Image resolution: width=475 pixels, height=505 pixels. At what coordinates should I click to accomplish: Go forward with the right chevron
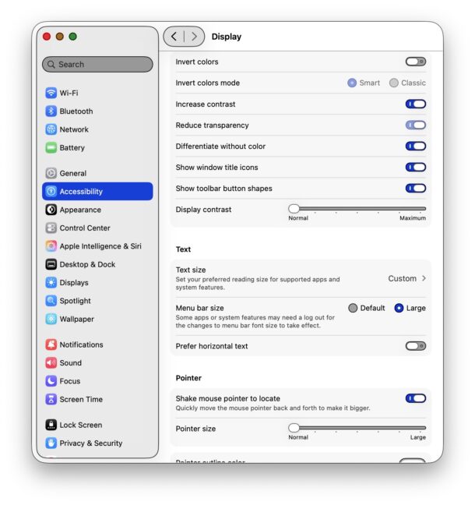coord(194,37)
